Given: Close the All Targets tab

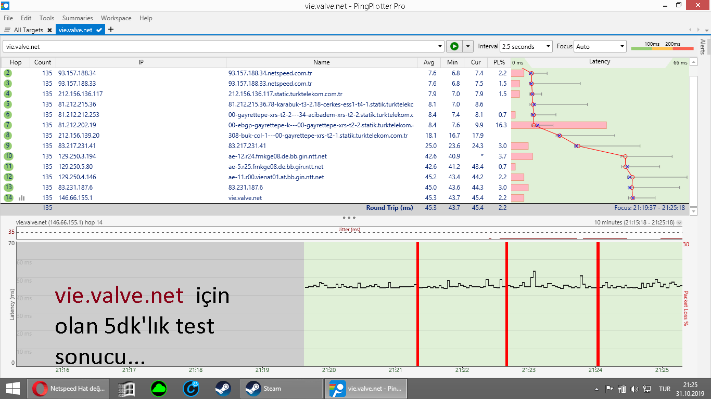Looking at the screenshot, I should click(x=49, y=30).
